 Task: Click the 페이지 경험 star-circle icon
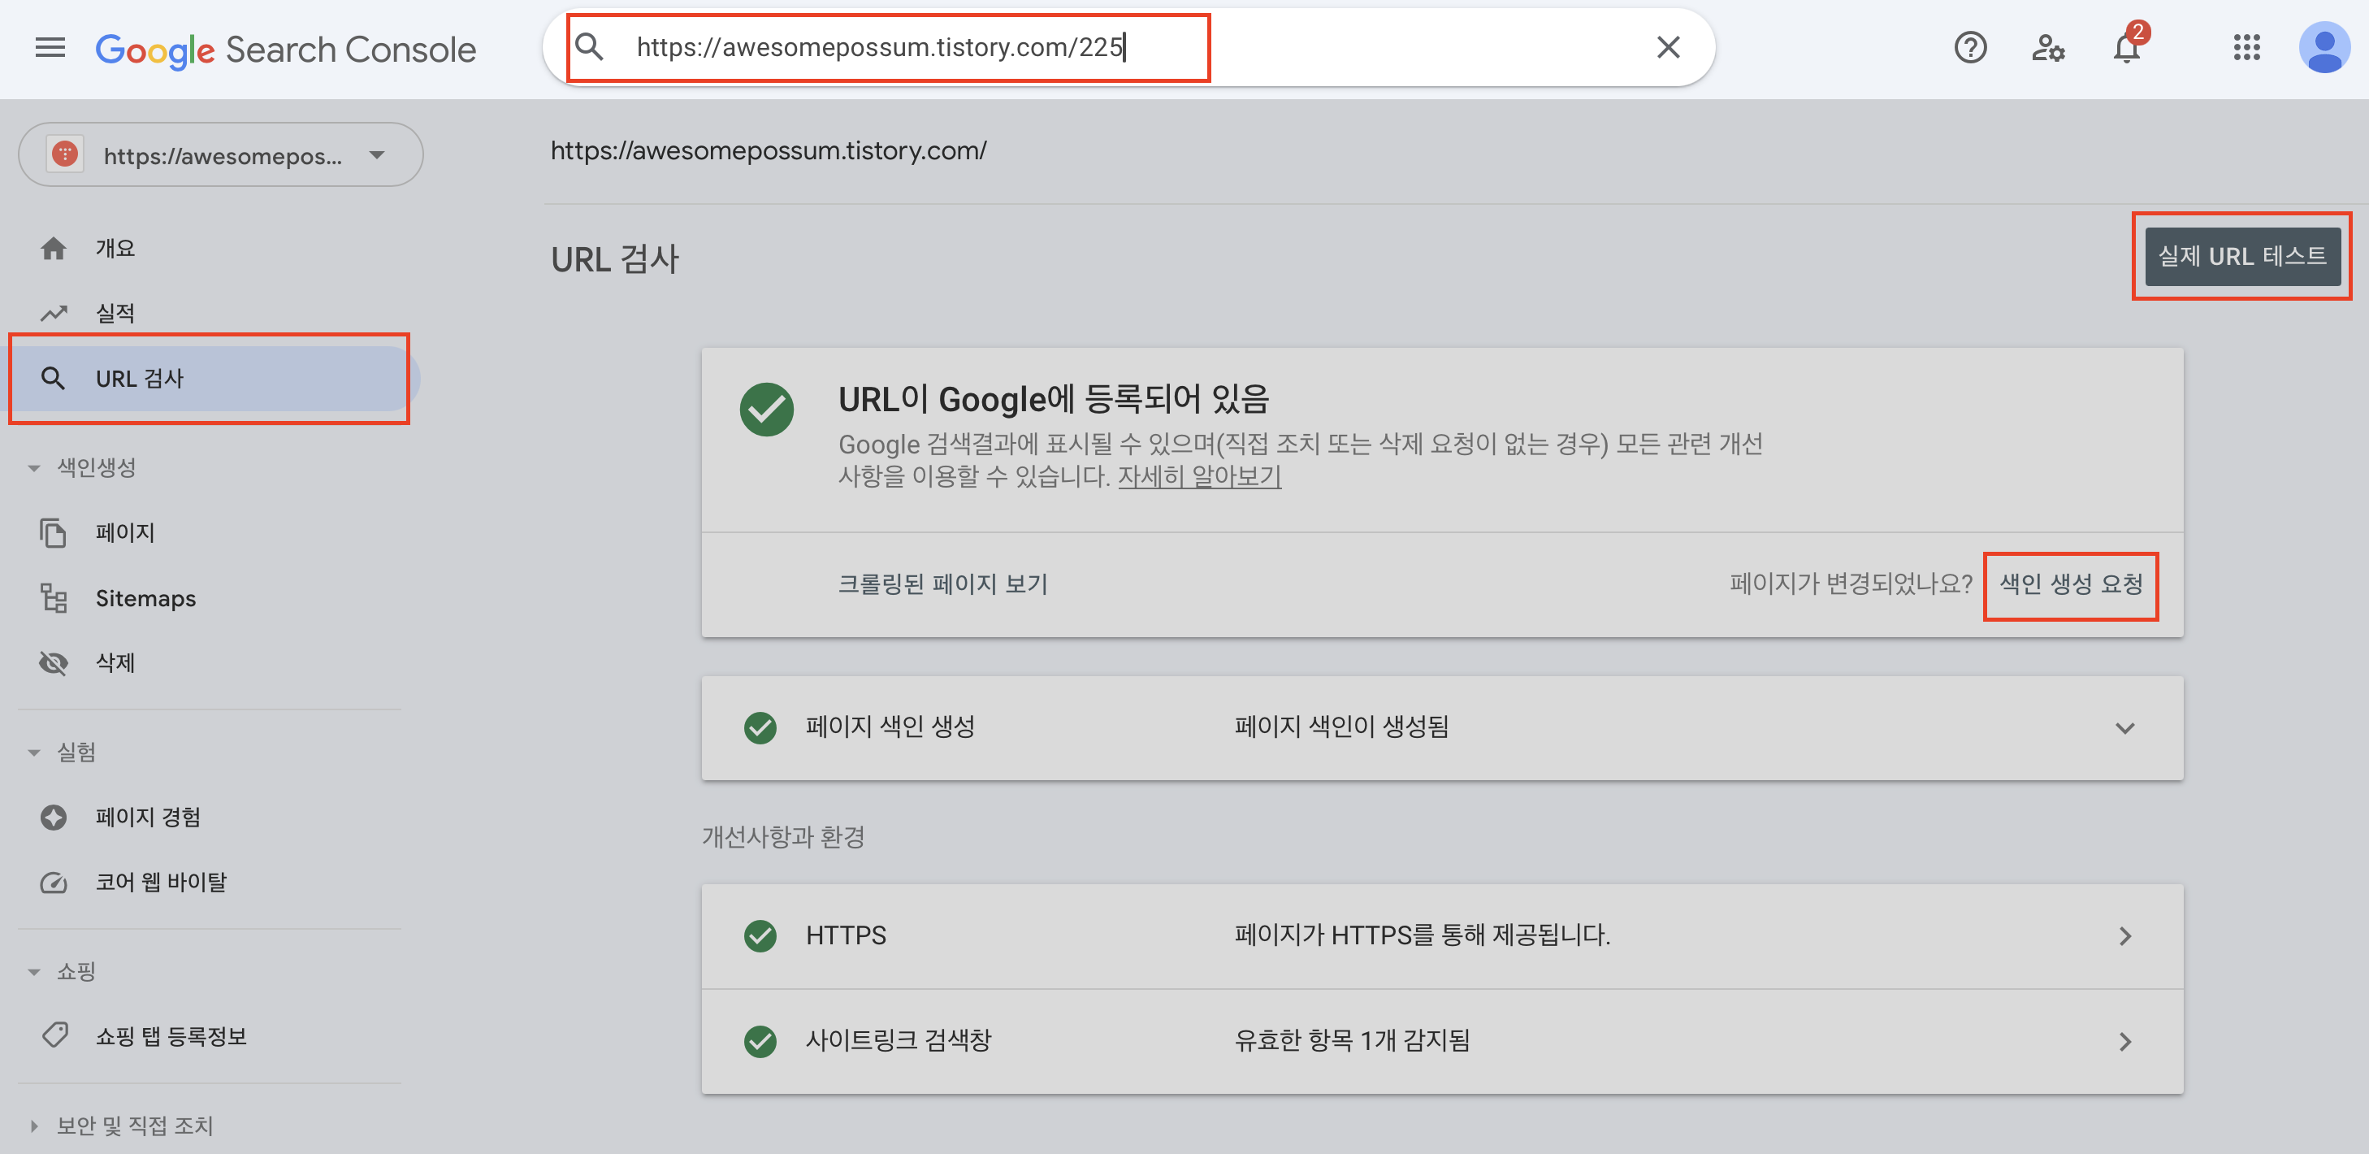click(54, 818)
